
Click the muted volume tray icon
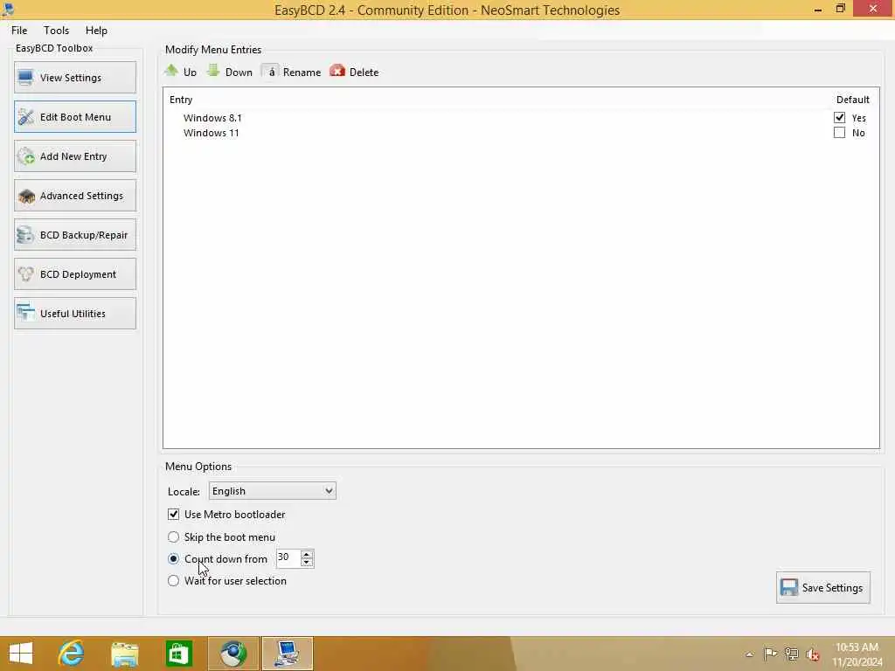click(813, 654)
